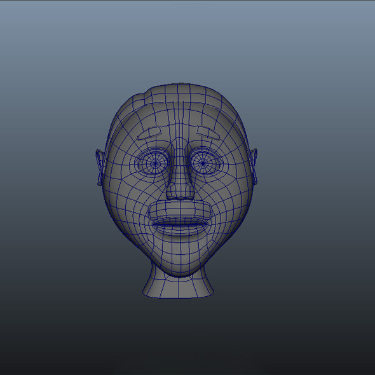The height and width of the screenshot is (375, 375).
Task: Pick the eyebrow on the viewer's right side
Action: [208, 133]
